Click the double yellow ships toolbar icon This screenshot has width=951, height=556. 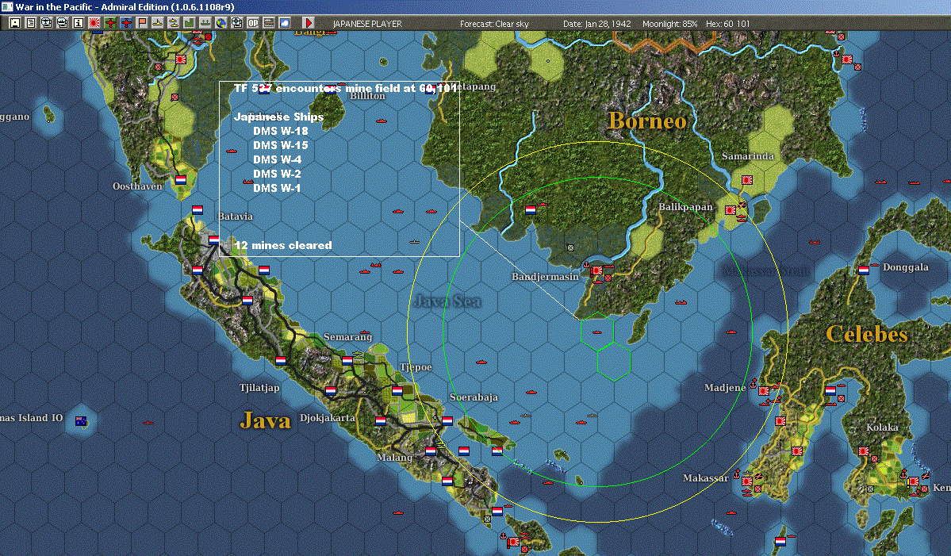[x=174, y=23]
